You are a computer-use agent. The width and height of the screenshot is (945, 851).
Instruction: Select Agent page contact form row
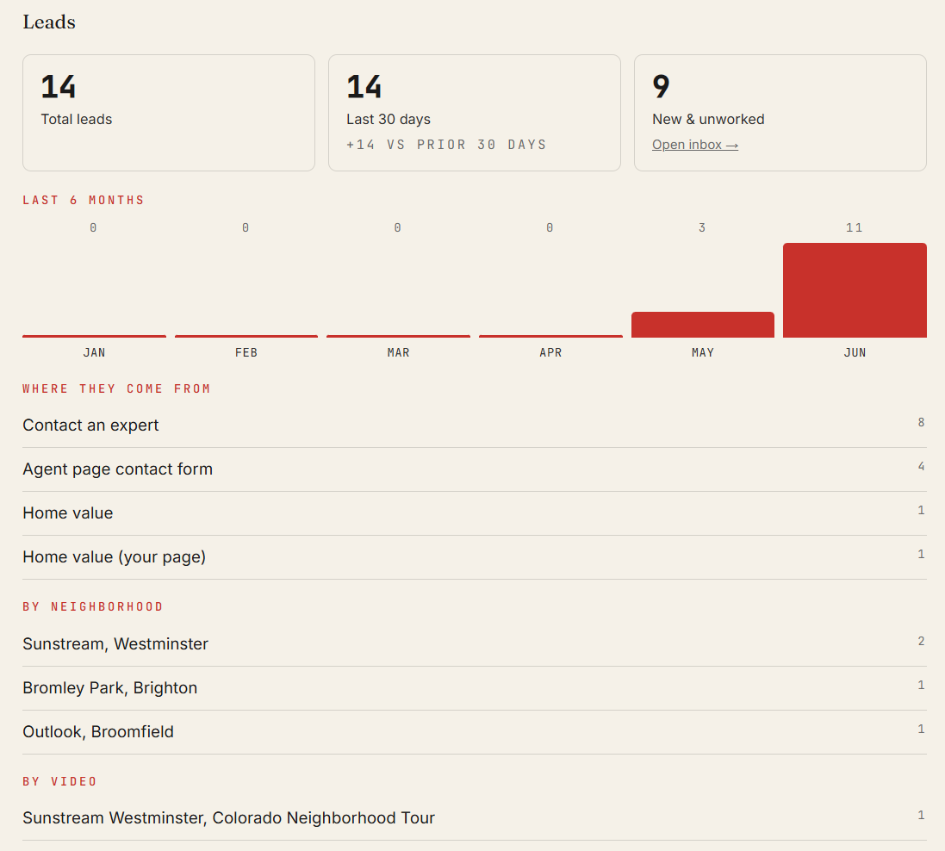point(475,469)
